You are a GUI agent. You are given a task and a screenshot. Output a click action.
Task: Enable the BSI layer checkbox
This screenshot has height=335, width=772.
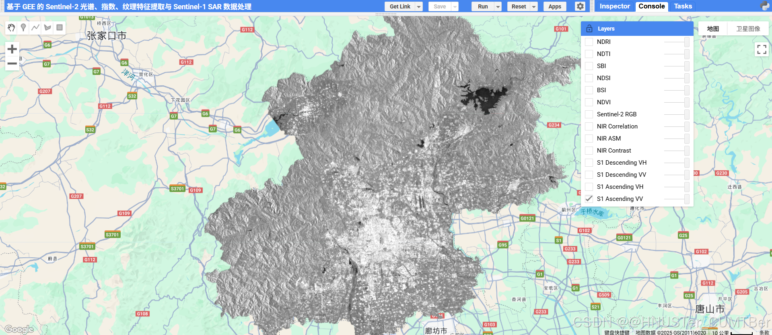point(589,90)
